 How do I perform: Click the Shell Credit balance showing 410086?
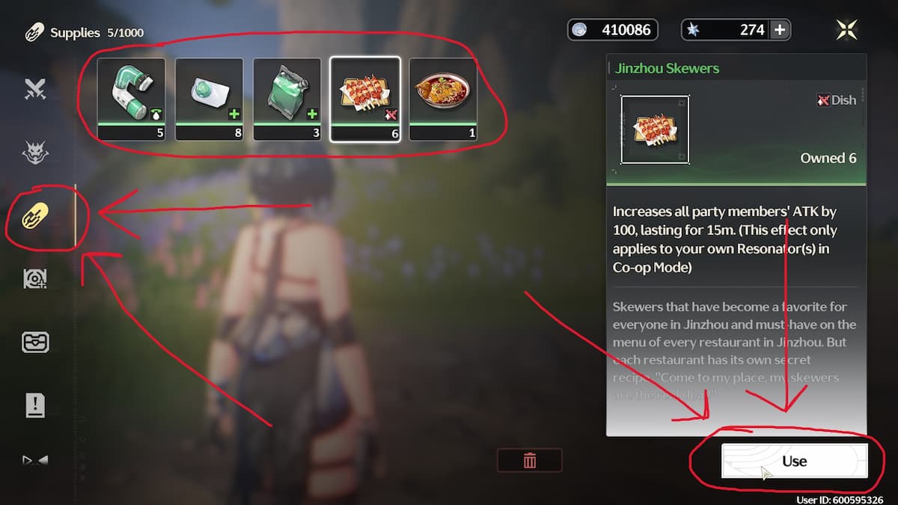(613, 30)
